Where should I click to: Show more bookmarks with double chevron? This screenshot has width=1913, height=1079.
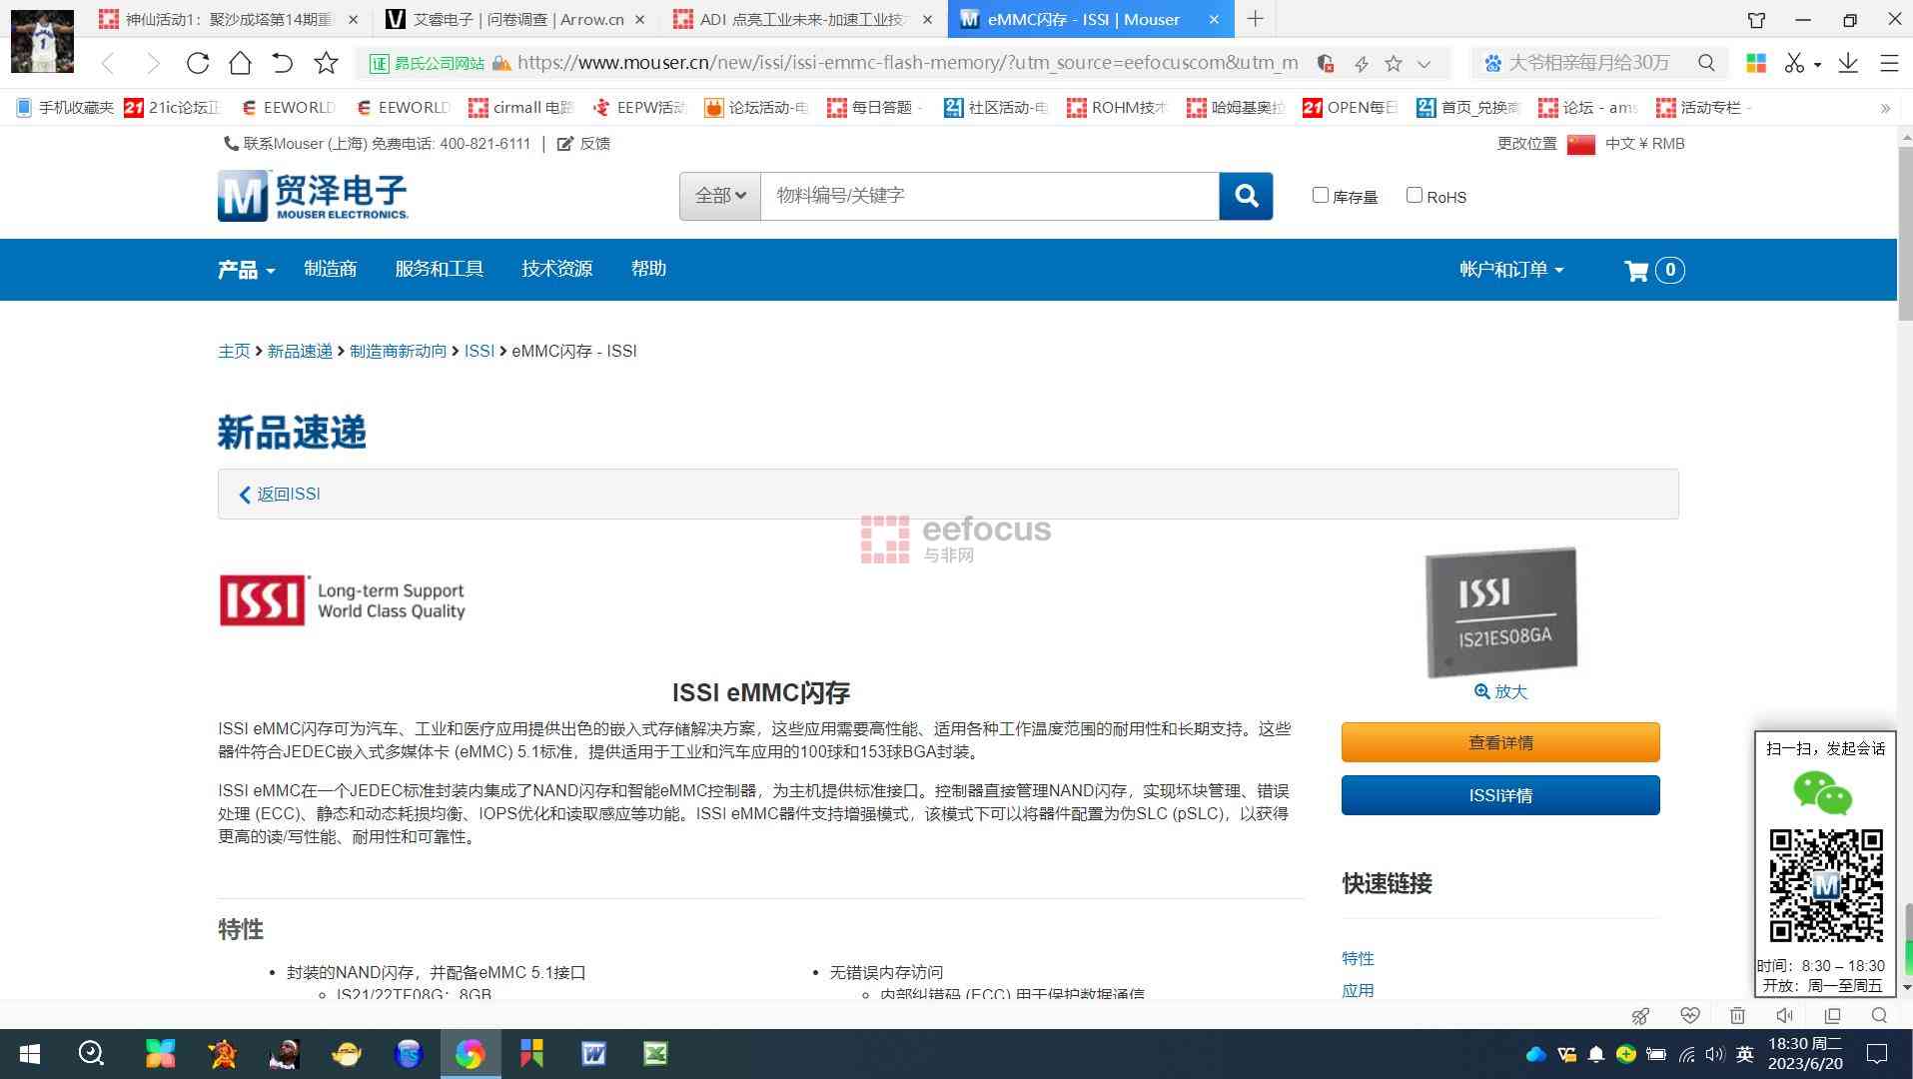pos(1885,108)
